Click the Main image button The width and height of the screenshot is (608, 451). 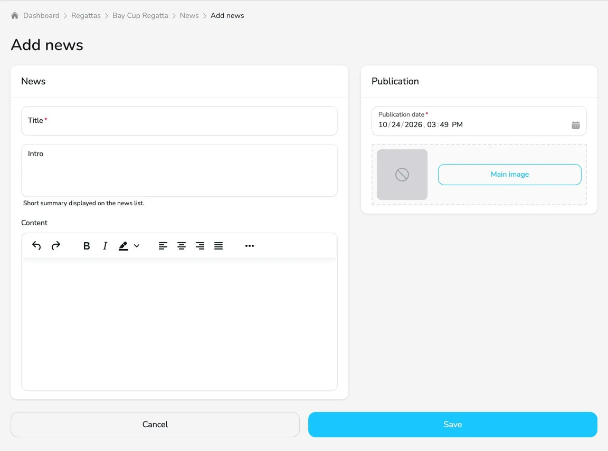[509, 175]
